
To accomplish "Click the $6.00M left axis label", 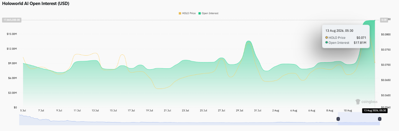I will pyautogui.click(x=12, y=78).
